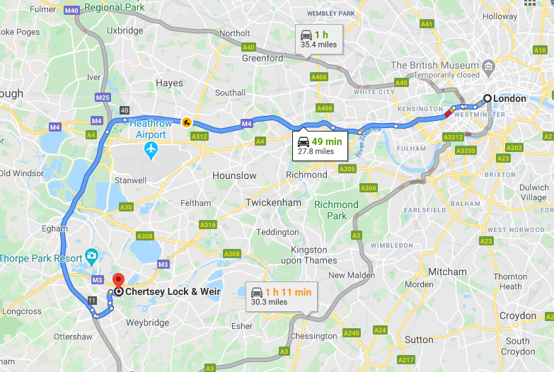Screen dimensions: 554x372
Task: Click the Chertsey Lock & Weir label
Action: 173,291
